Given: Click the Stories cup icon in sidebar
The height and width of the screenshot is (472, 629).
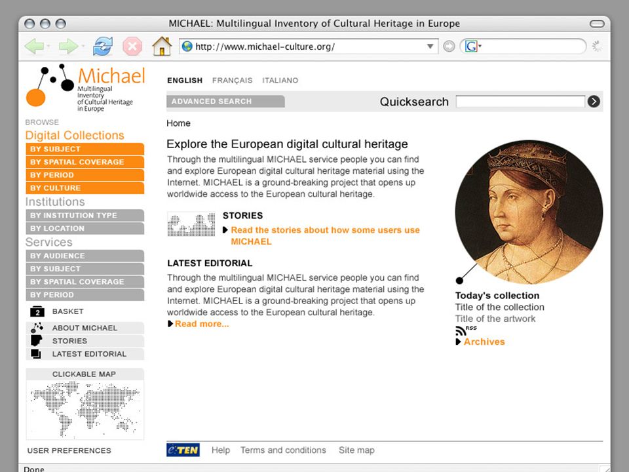Looking at the screenshot, I should point(37,341).
